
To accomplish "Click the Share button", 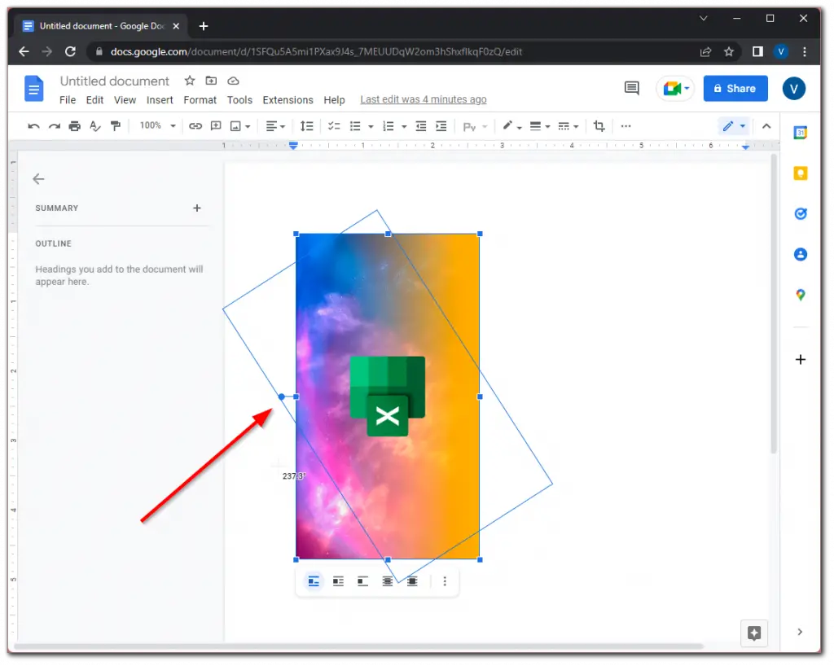I will pyautogui.click(x=735, y=88).
